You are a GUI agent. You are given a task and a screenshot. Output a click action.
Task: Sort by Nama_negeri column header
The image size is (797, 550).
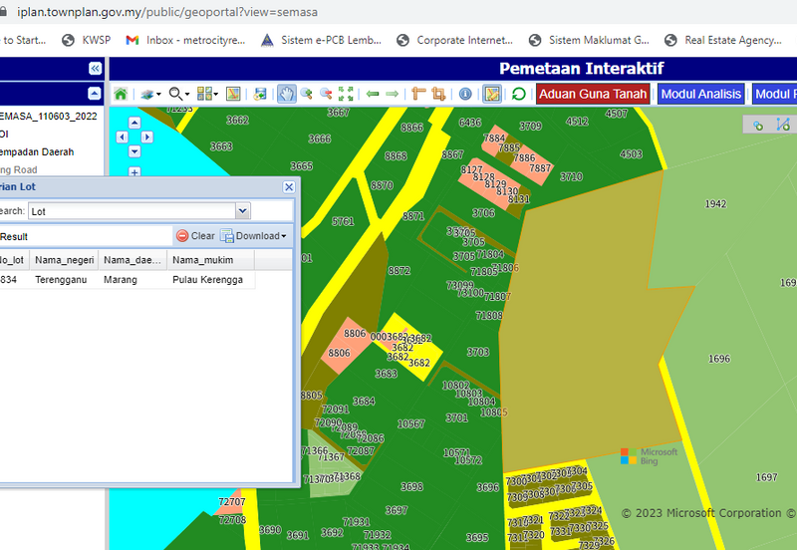[64, 260]
